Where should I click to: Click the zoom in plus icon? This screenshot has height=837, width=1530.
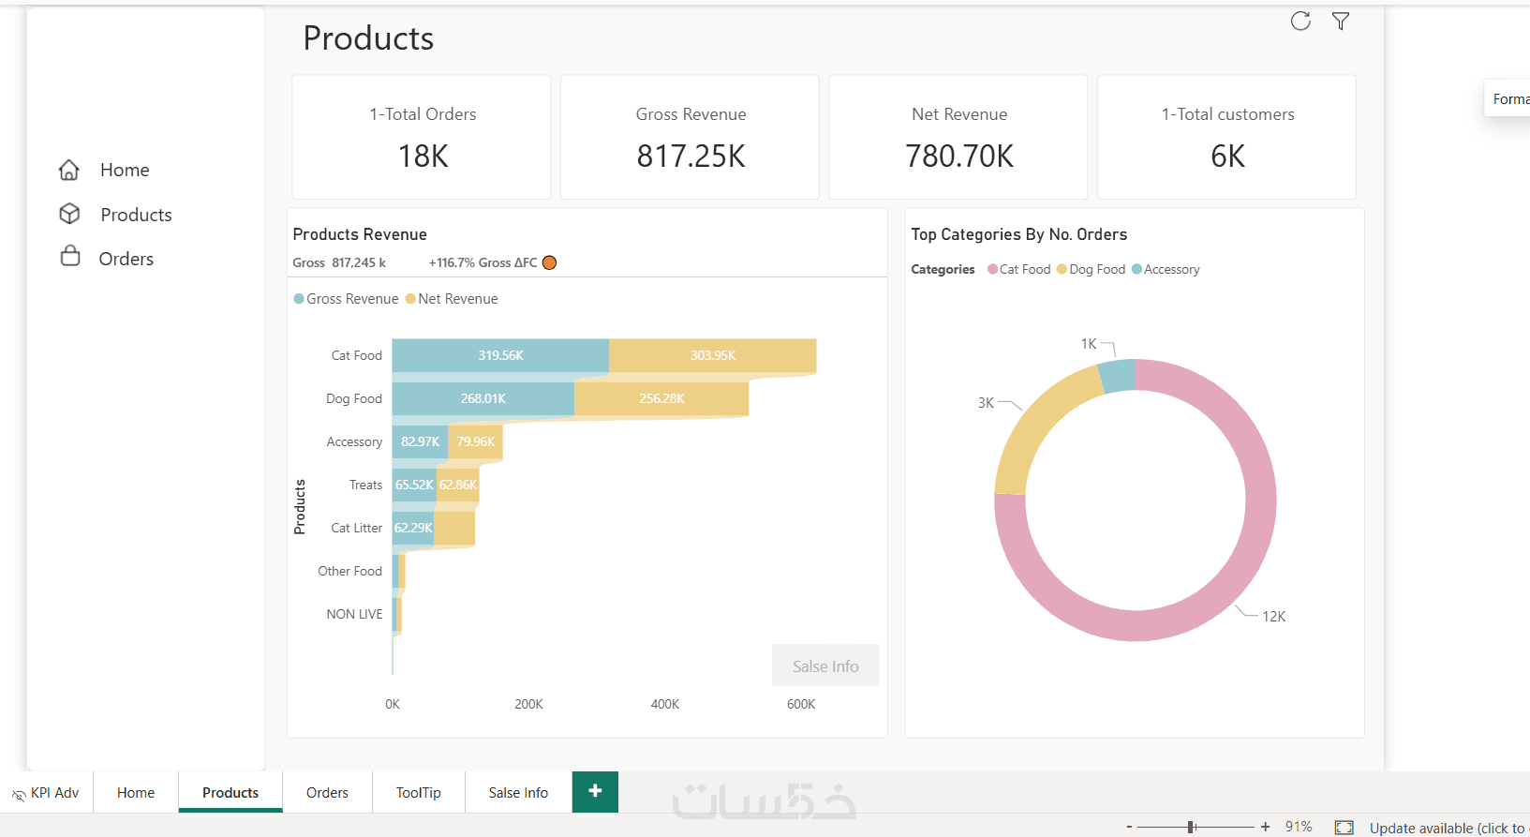pos(1265,827)
